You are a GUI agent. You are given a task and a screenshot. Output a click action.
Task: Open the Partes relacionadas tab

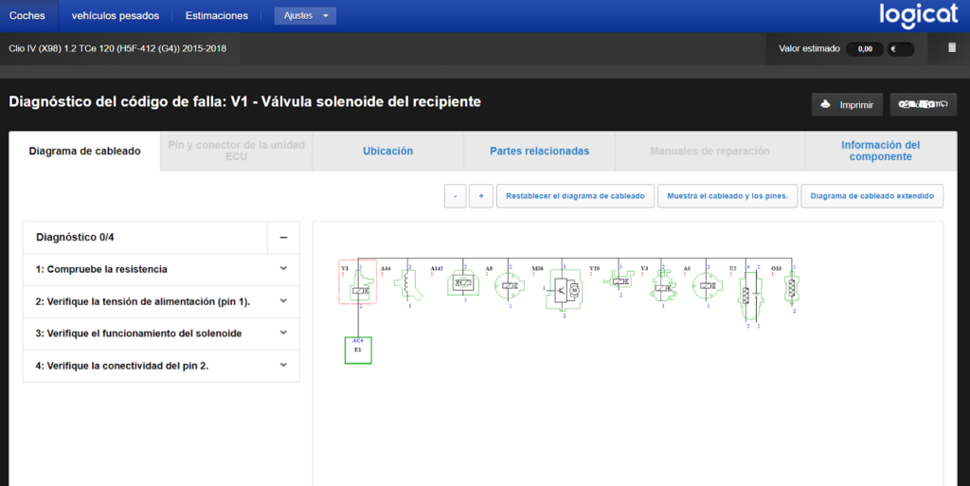click(x=539, y=151)
